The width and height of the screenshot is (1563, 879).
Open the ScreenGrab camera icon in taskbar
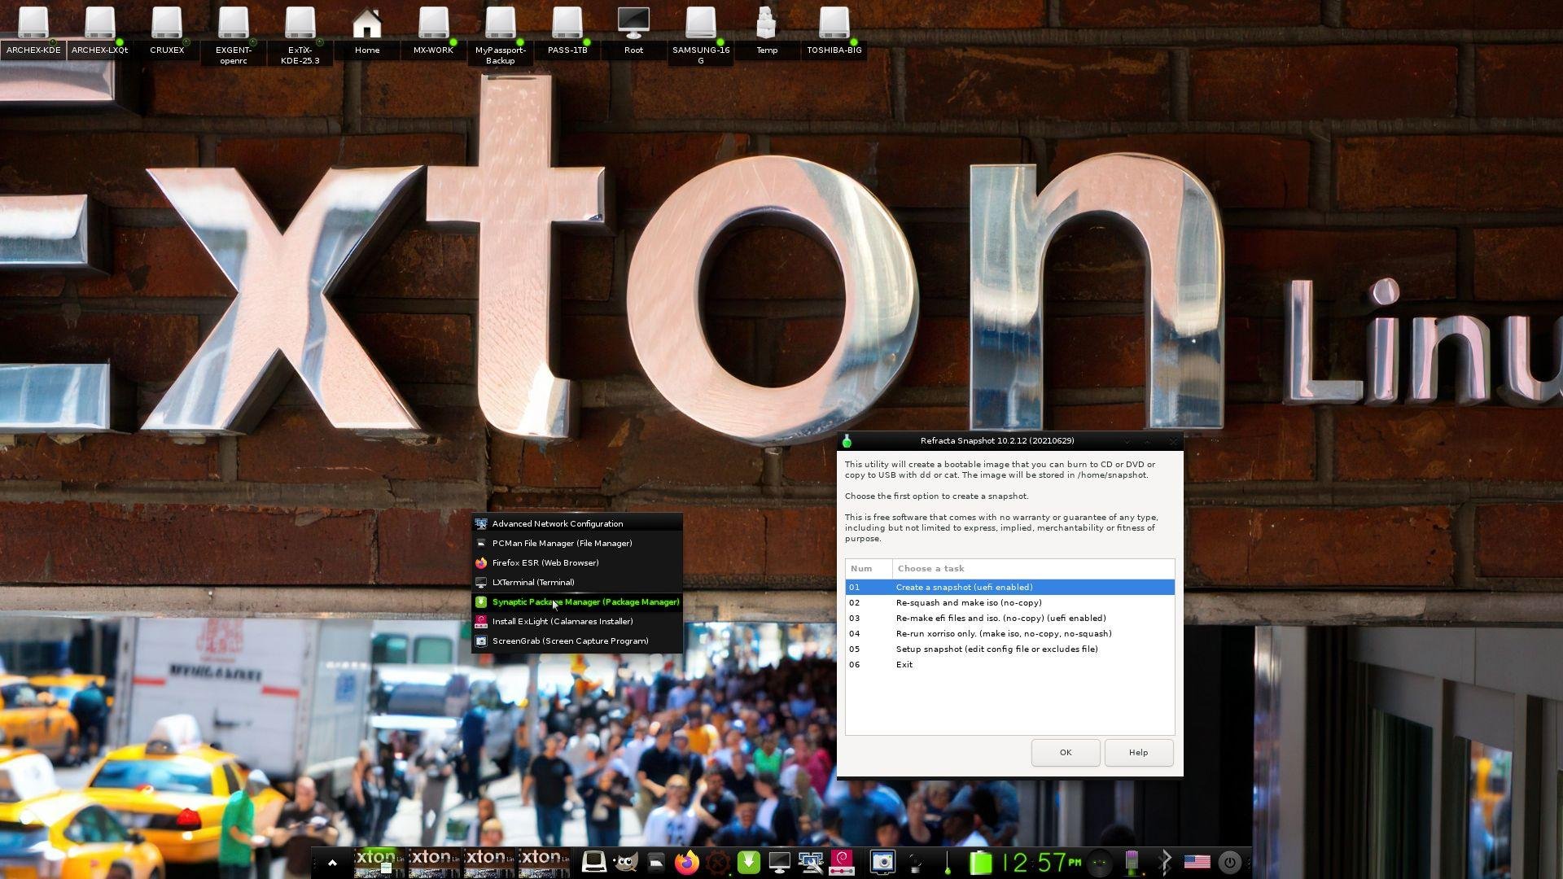coord(882,862)
